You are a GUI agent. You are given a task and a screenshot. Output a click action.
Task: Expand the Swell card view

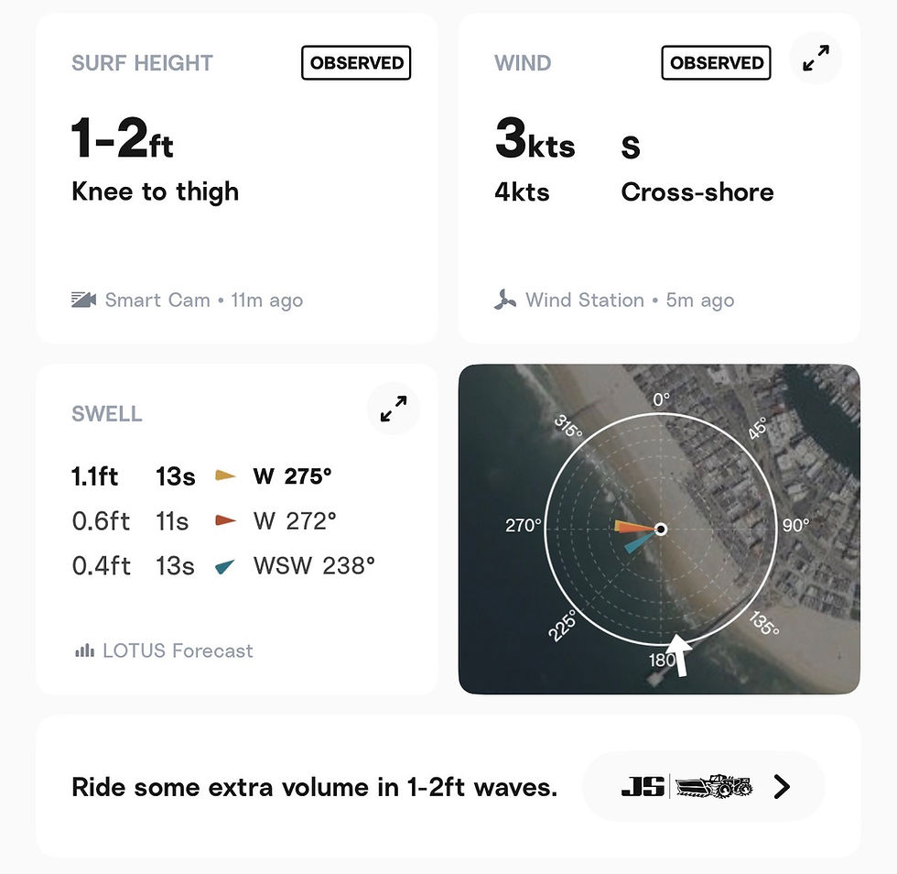click(393, 409)
